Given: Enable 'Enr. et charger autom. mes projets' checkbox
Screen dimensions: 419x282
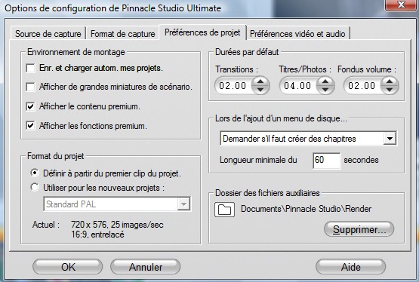Looking at the screenshot, I should pyautogui.click(x=30, y=68).
